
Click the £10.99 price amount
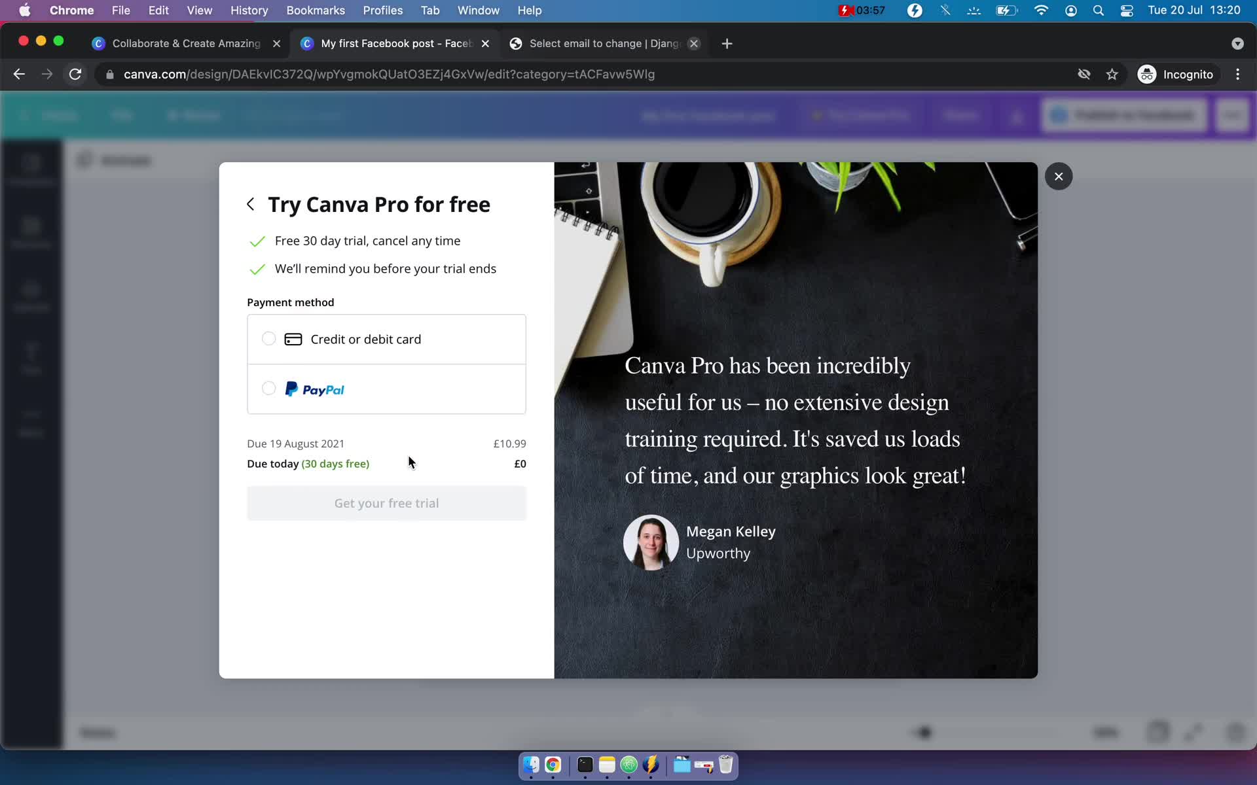(x=509, y=444)
